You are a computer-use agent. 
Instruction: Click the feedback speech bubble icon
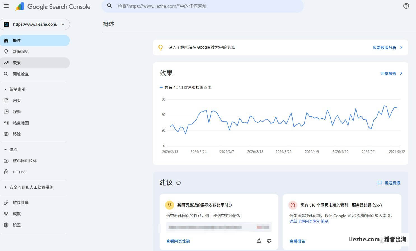click(x=380, y=183)
